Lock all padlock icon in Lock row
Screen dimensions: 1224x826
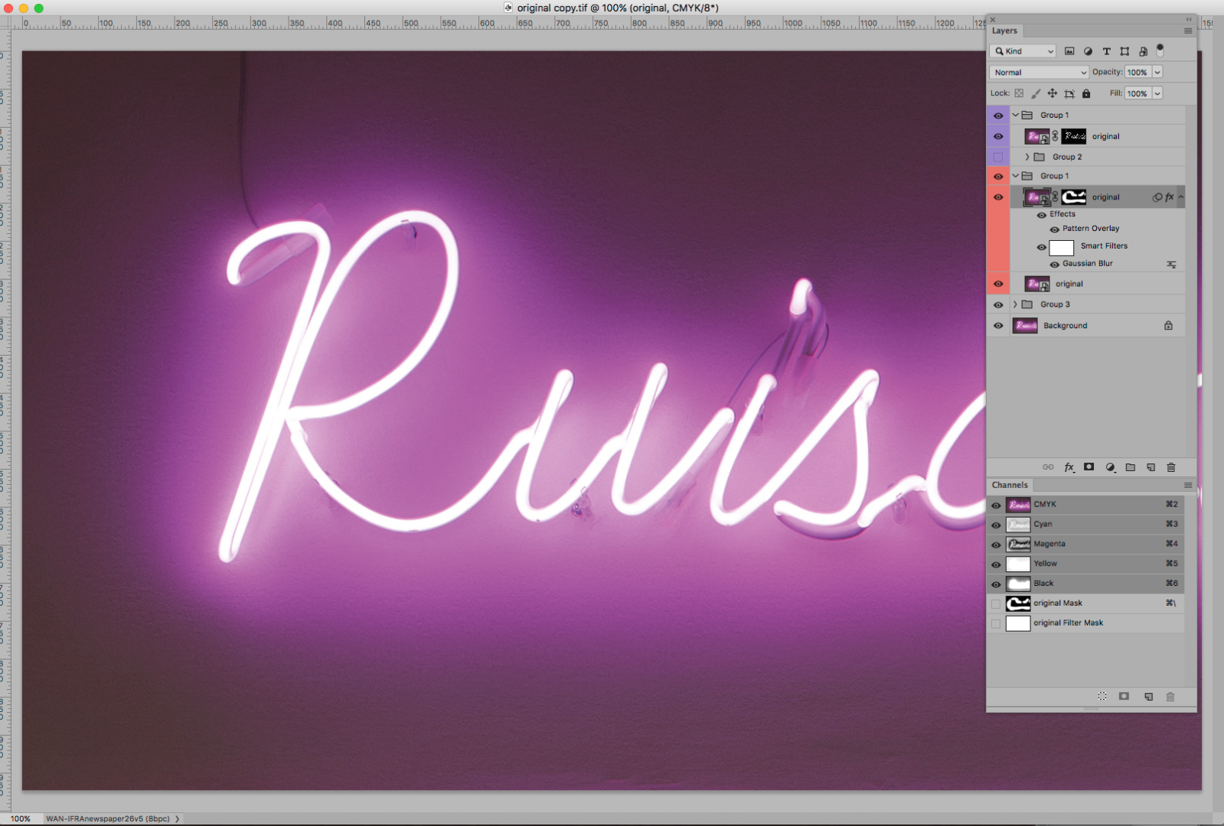point(1086,93)
